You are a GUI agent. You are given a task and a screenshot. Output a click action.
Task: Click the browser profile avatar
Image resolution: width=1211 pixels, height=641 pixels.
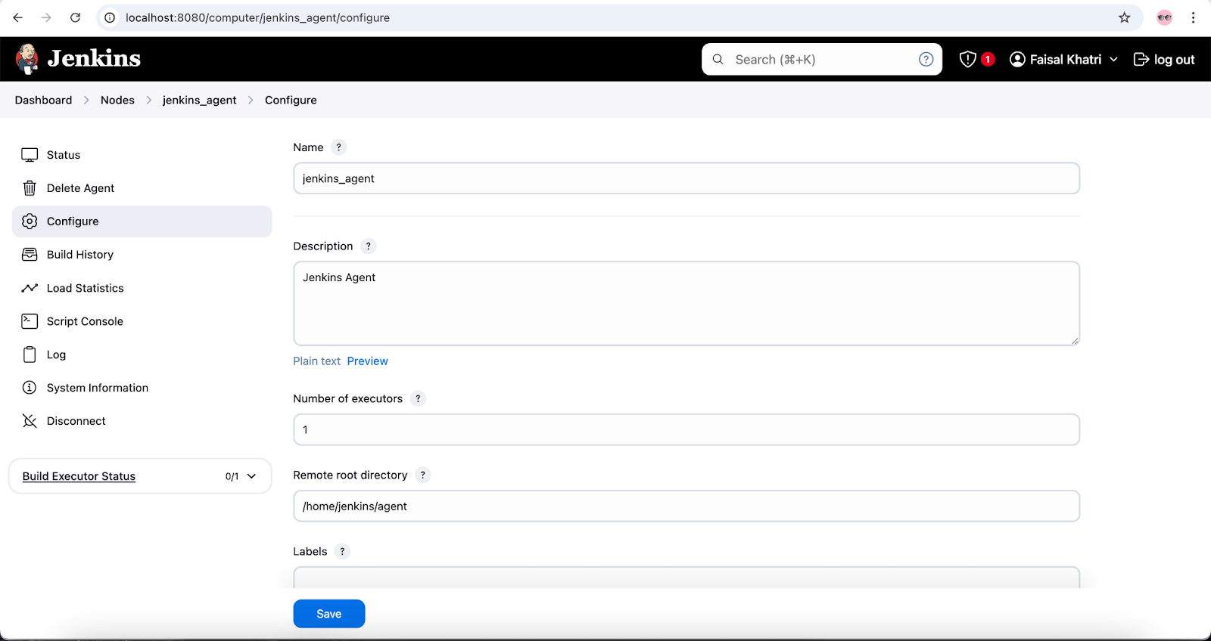(1165, 17)
